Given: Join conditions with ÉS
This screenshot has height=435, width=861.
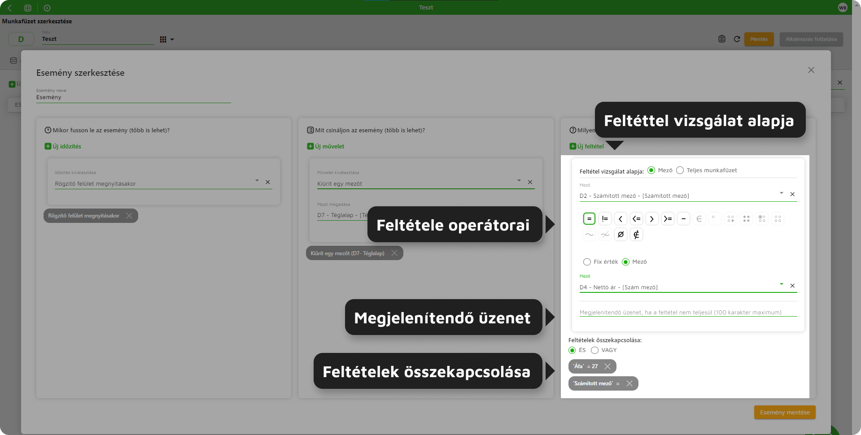Looking at the screenshot, I should 572,350.
